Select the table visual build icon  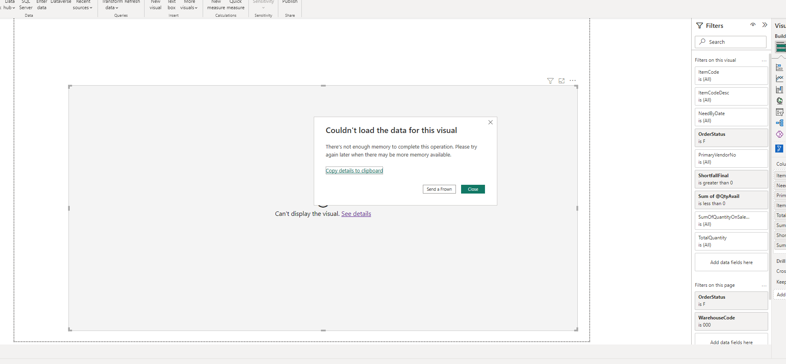tap(781, 47)
